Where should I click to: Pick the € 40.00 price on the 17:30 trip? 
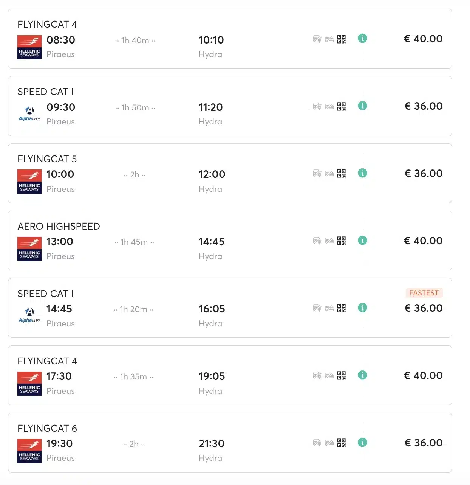(423, 376)
